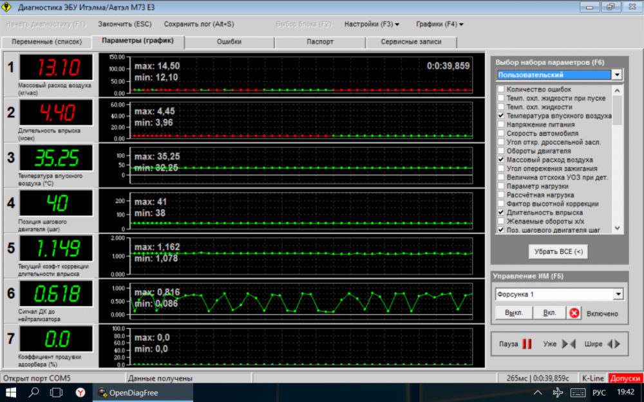The image size is (644, 402).
Task: Click the red Pause bars icon
Action: 527,344
